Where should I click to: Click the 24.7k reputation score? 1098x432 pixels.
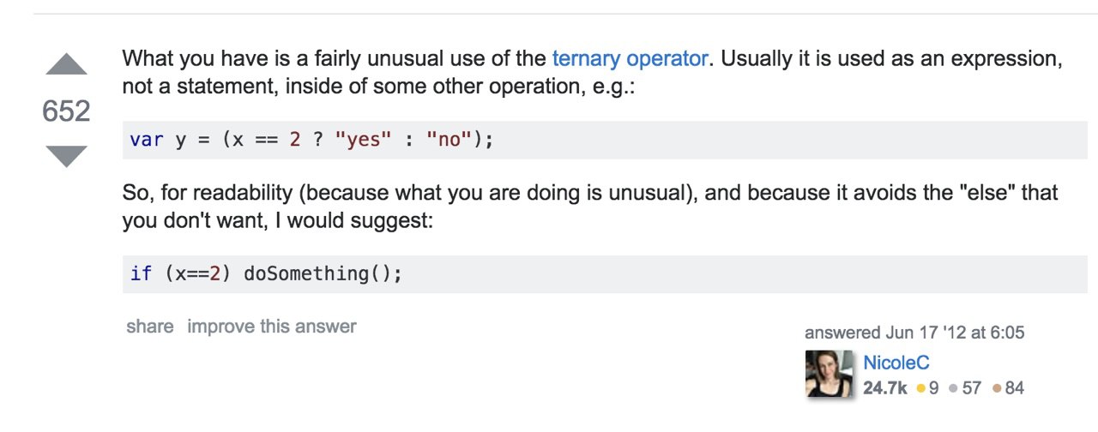click(x=884, y=388)
